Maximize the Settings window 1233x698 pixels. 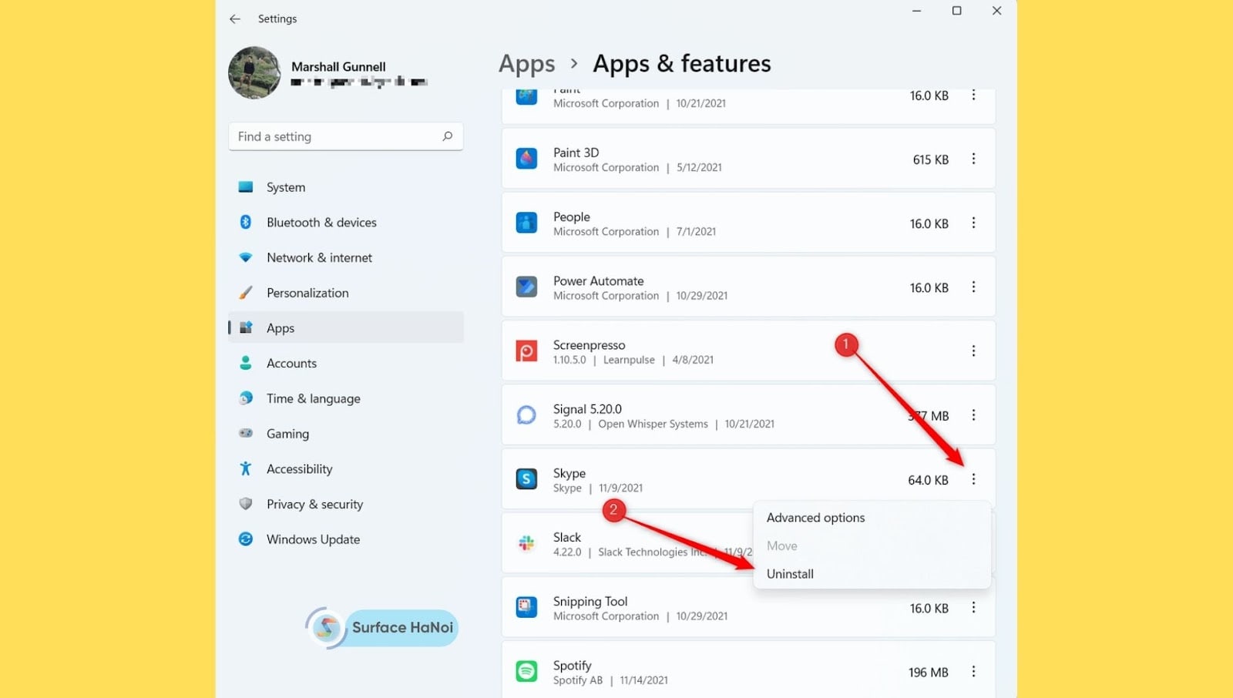pyautogui.click(x=956, y=11)
